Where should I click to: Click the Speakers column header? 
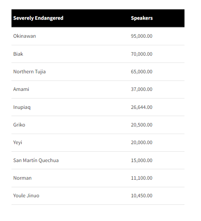[x=142, y=18]
